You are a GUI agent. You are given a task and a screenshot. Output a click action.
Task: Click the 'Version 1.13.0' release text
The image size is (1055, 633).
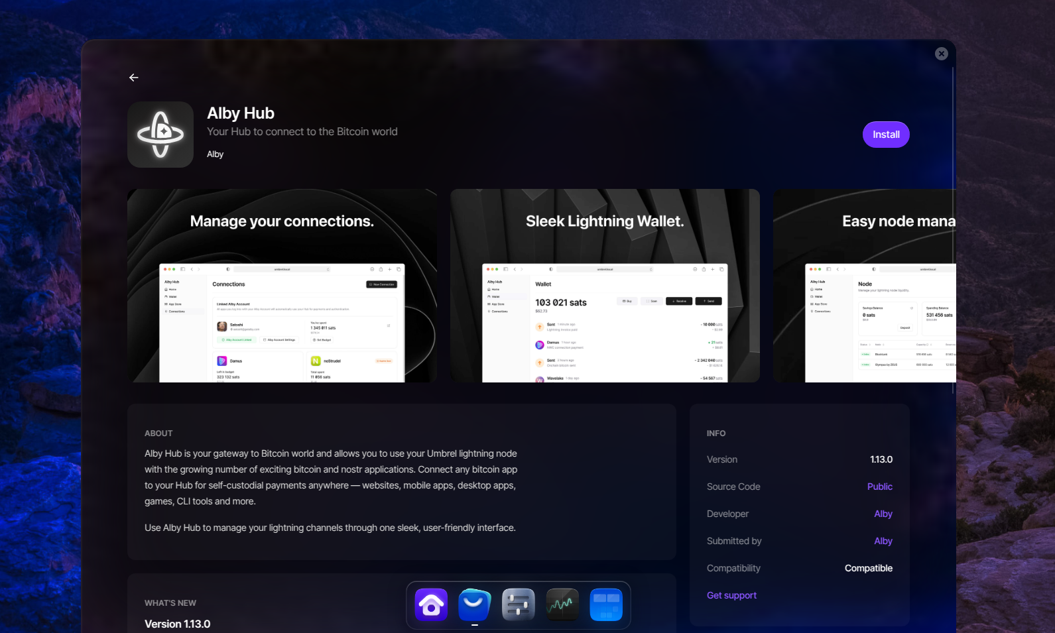point(178,624)
